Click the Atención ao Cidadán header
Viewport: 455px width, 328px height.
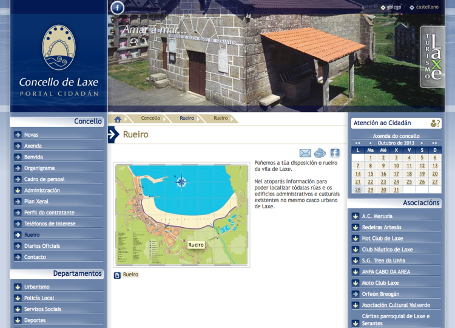pos(382,123)
